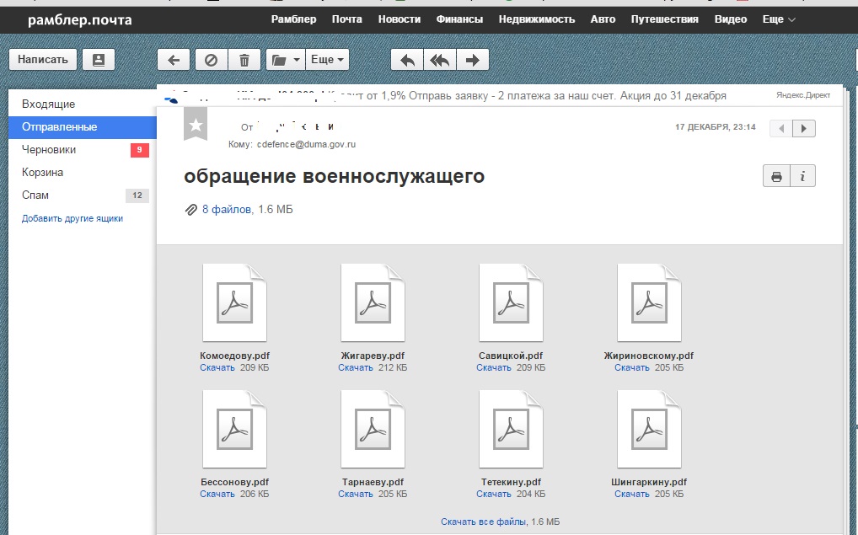
Task: Click the Черновики count badge 9
Action: 140,150
